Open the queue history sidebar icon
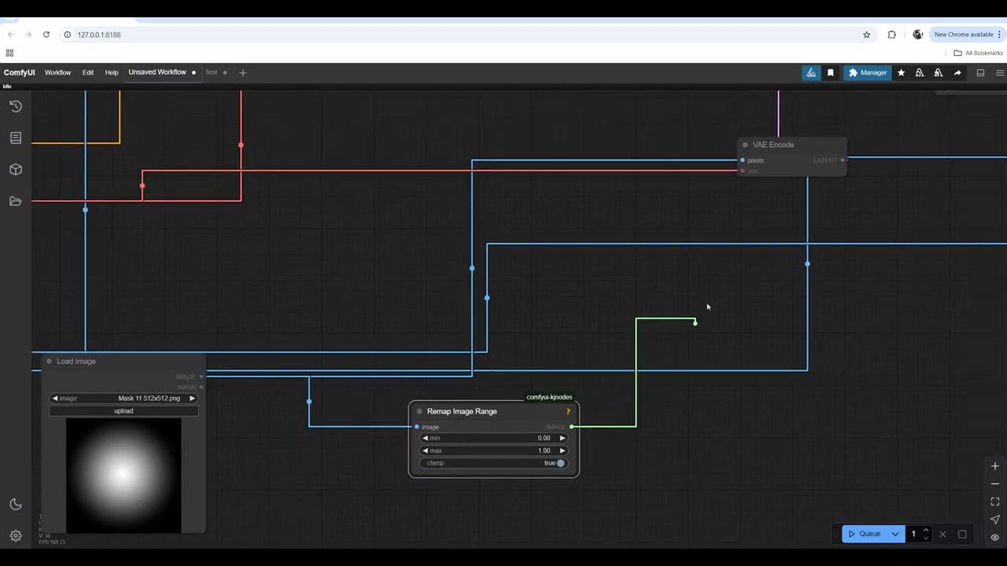Image resolution: width=1007 pixels, height=566 pixels. [16, 106]
